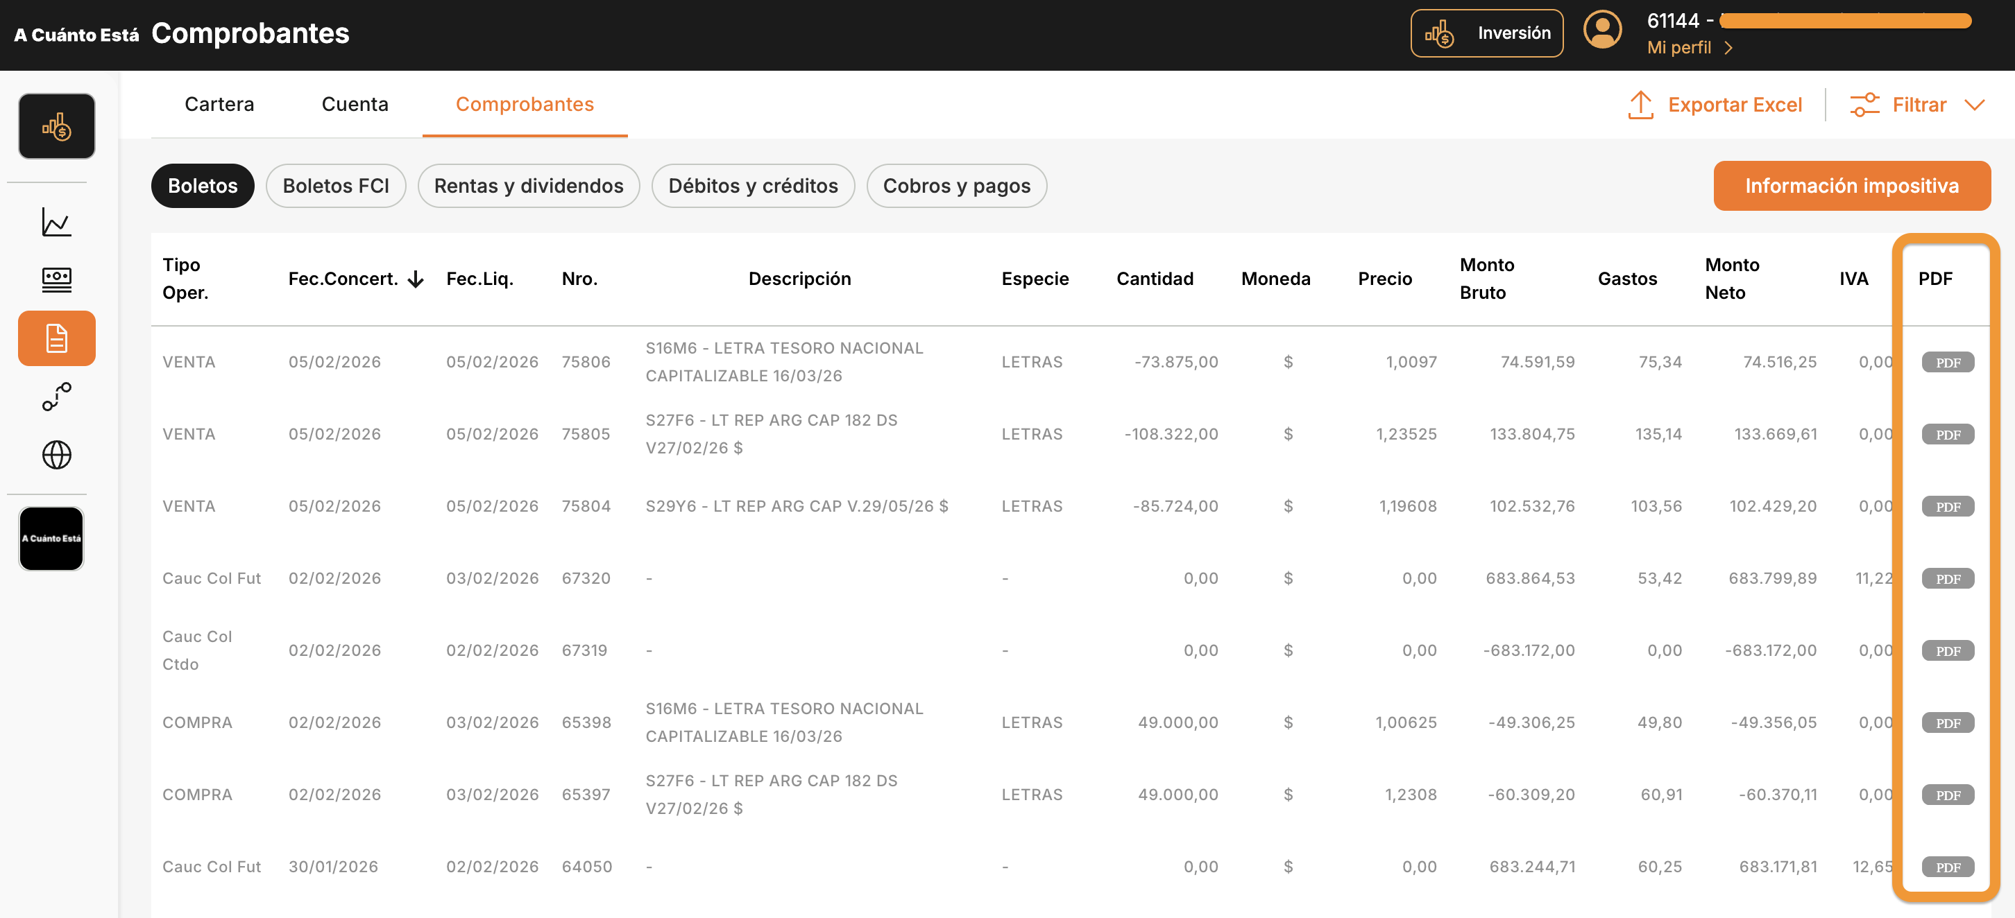Click the user profile avatar icon

point(1602,31)
